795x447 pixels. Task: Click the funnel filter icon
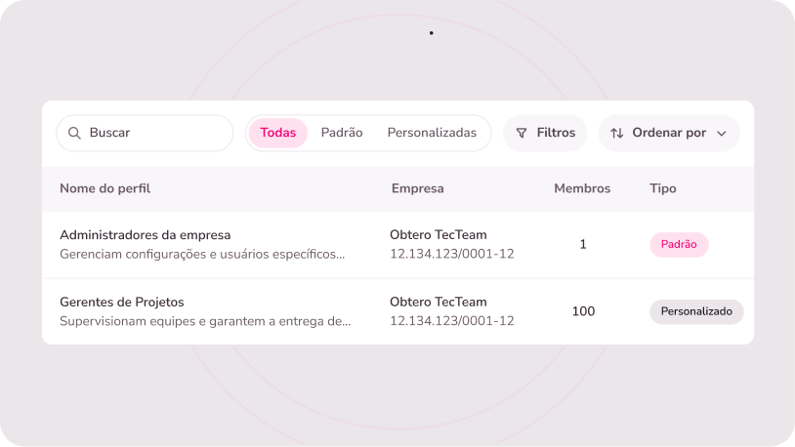[522, 133]
